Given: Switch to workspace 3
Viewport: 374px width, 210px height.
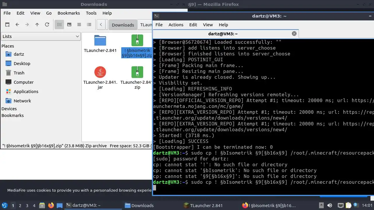Looking at the screenshot, I should pos(27,205).
